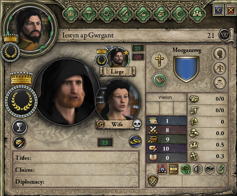Open the Intrigue tab with fist icon

(161, 14)
